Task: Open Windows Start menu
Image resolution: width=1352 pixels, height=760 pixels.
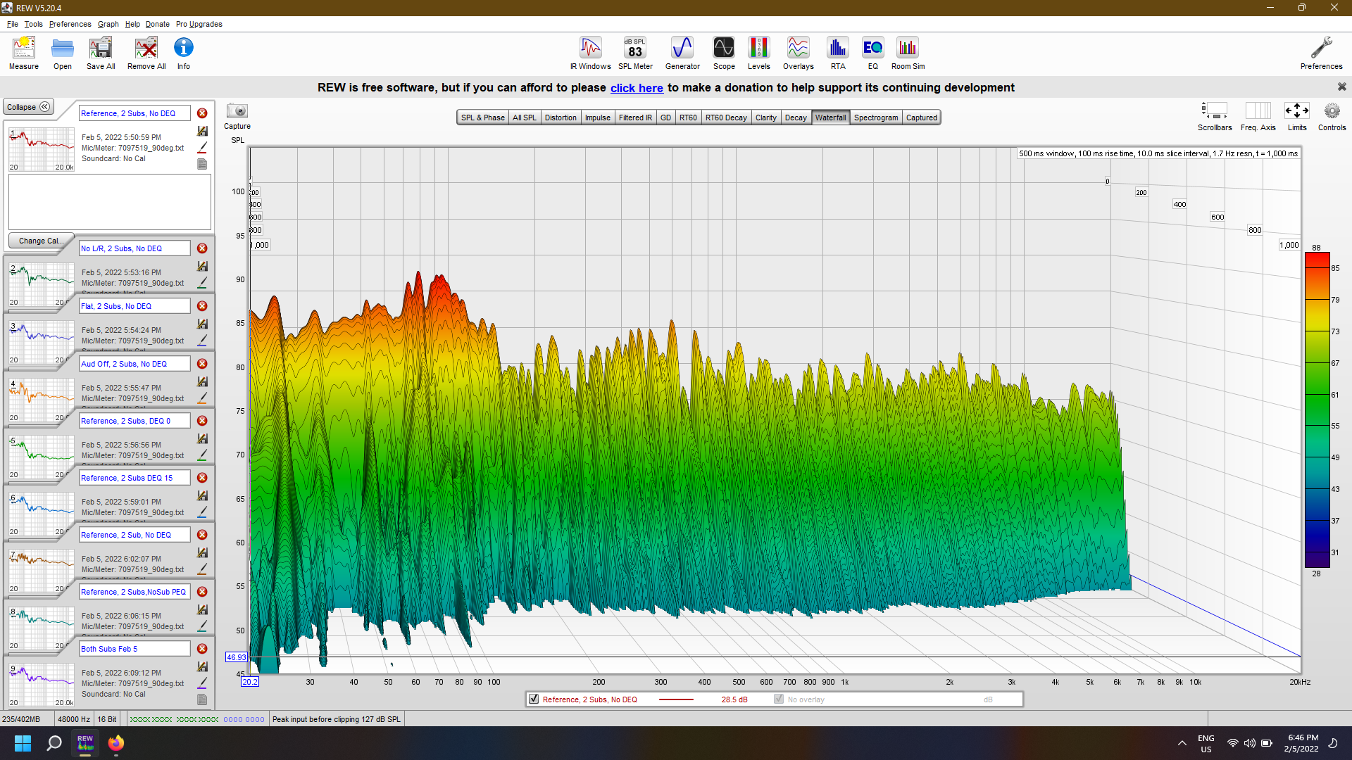Action: 23,743
